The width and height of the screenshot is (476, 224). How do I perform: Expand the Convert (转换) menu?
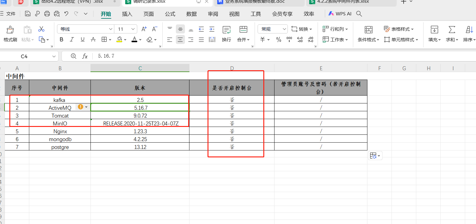(301, 29)
